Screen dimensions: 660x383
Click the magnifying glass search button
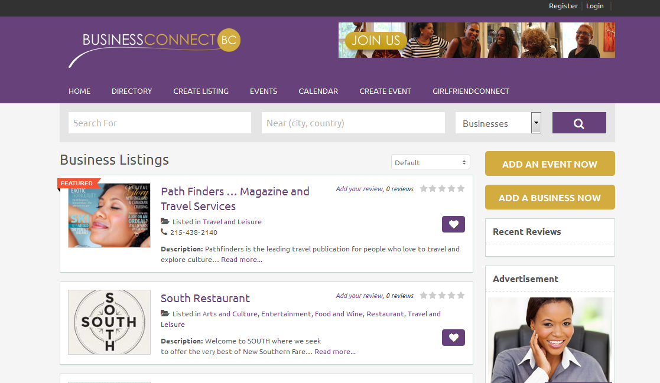click(578, 123)
